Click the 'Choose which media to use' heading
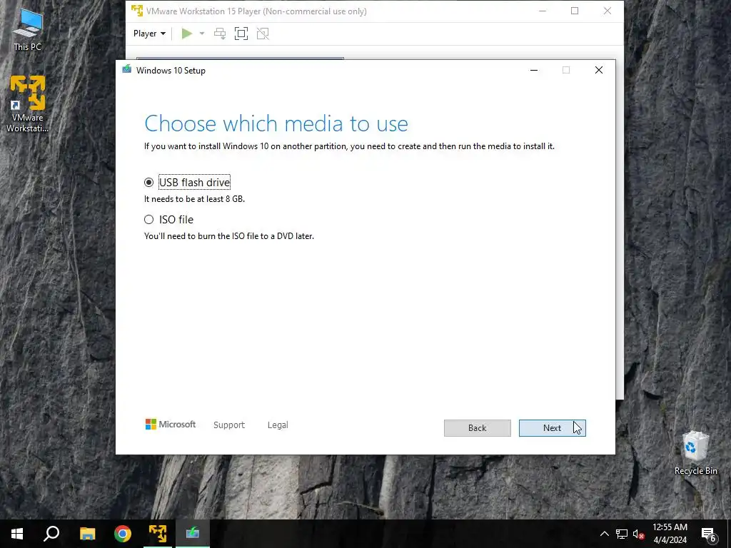 point(276,123)
